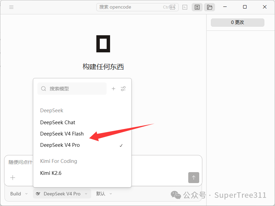Send prompt with up-arrow button
The height and width of the screenshot is (206, 275).
tap(194, 178)
